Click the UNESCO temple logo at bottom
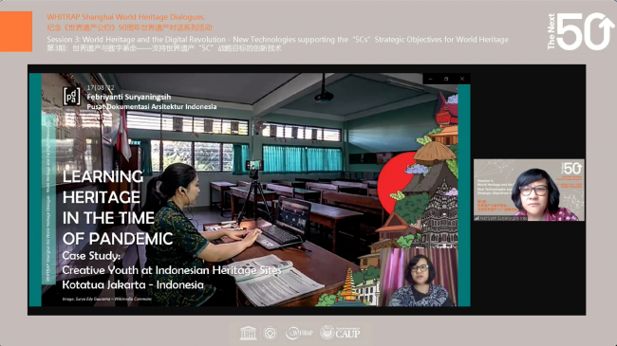Image resolution: width=617 pixels, height=346 pixels. [249, 334]
